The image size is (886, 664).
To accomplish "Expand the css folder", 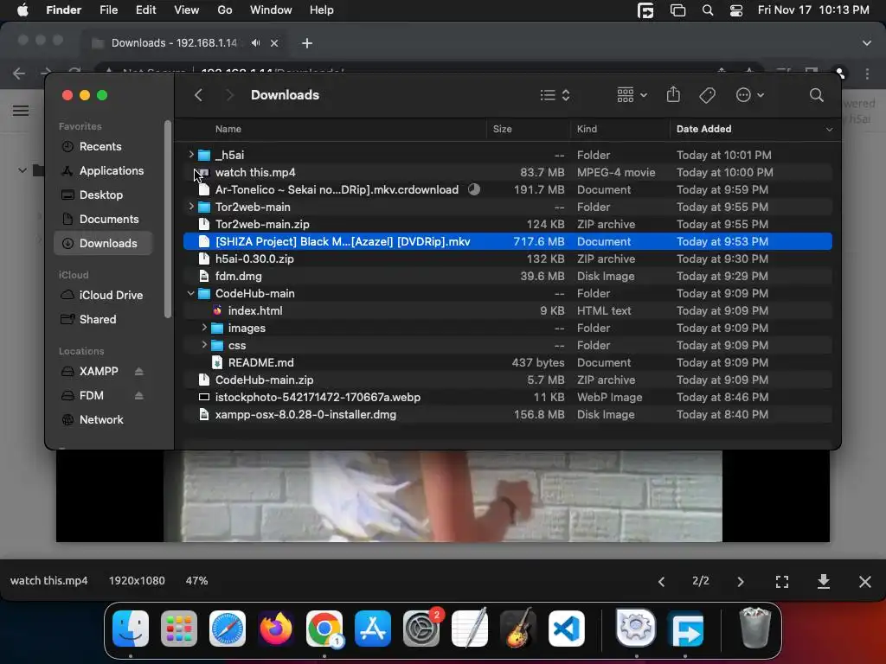I will (x=204, y=345).
